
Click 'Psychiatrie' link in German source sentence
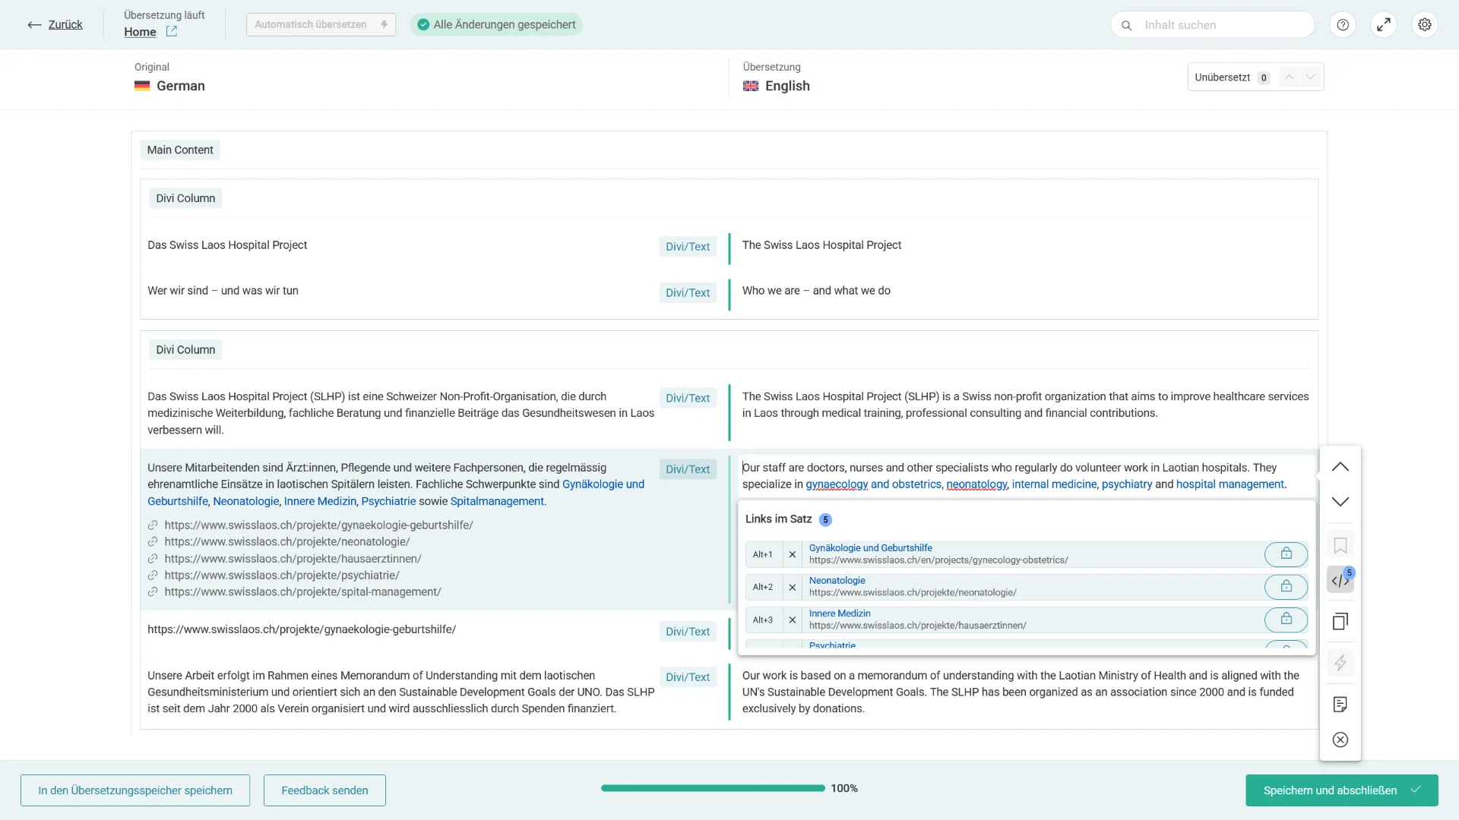[x=388, y=501]
